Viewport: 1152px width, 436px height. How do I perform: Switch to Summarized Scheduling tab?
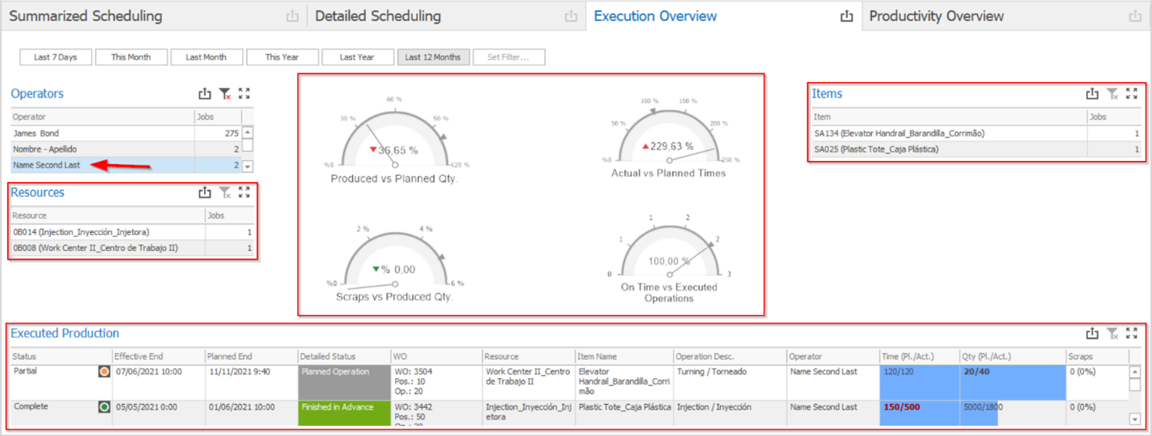coord(86,16)
